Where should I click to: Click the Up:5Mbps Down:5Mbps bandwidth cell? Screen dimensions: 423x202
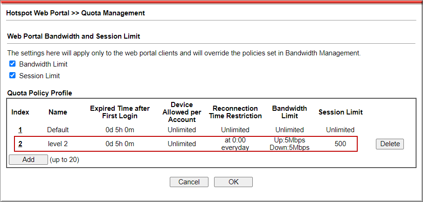point(290,144)
